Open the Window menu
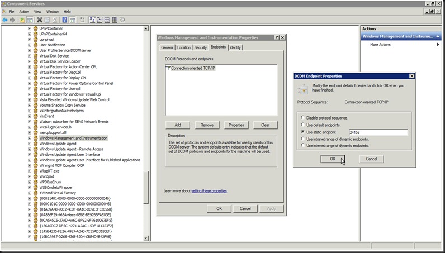This screenshot has height=253, width=445. (x=53, y=12)
